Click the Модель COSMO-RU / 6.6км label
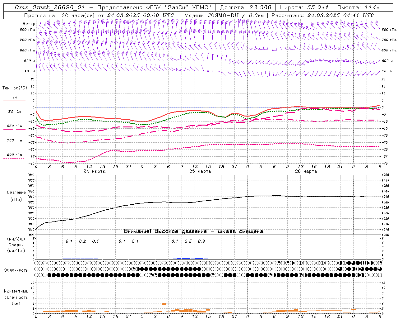The height and width of the screenshot is (319, 398). tap(224, 15)
